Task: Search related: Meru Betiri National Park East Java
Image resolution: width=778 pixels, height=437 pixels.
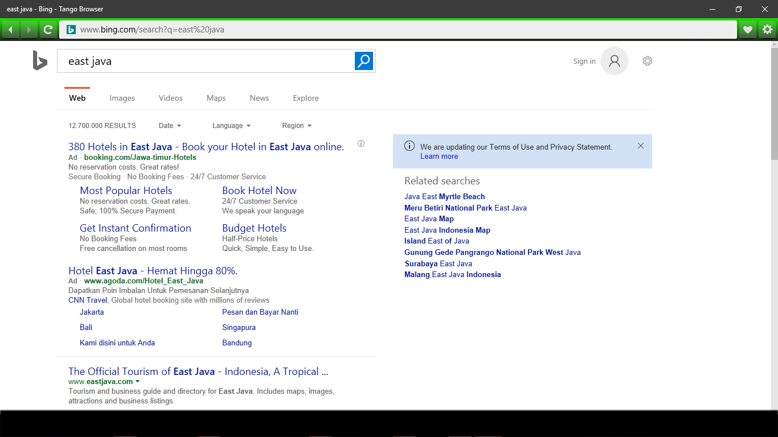Action: 465,208
